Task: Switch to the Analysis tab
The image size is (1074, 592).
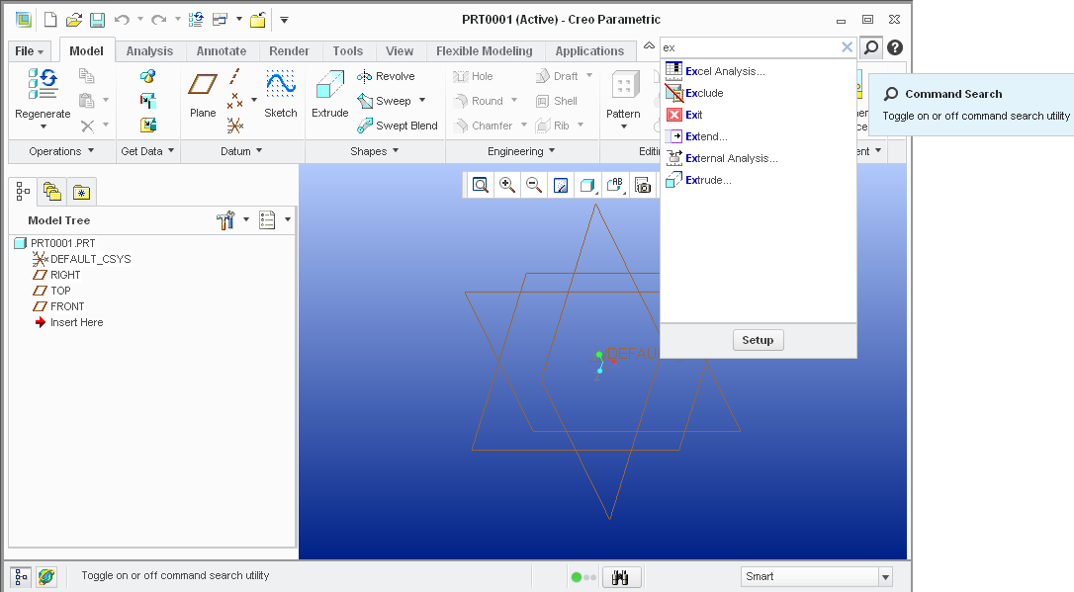Action: coord(149,51)
